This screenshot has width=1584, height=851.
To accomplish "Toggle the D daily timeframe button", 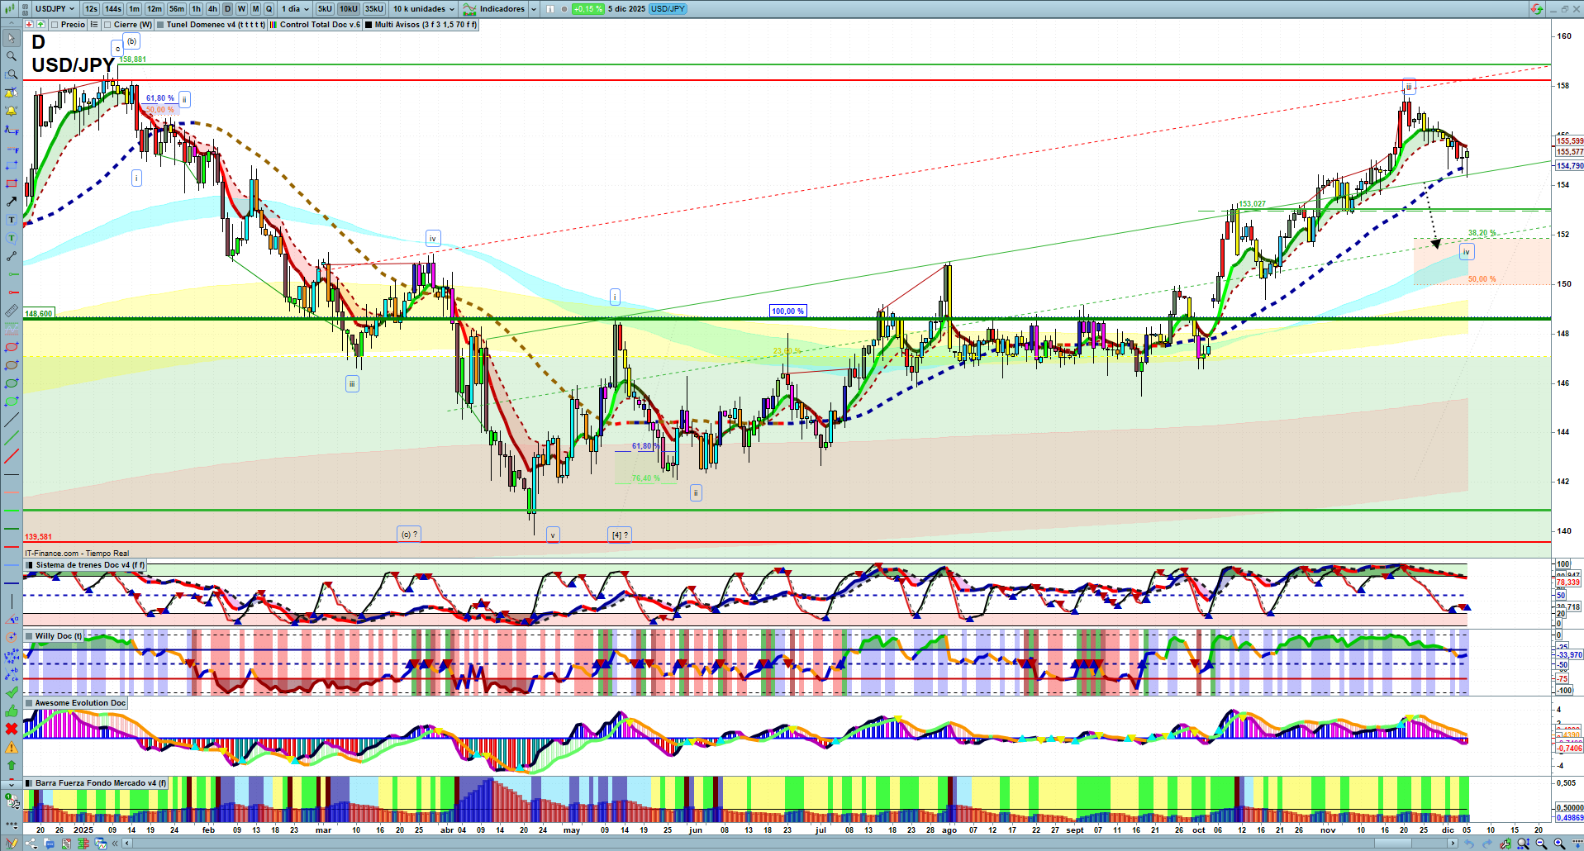I will [x=227, y=9].
